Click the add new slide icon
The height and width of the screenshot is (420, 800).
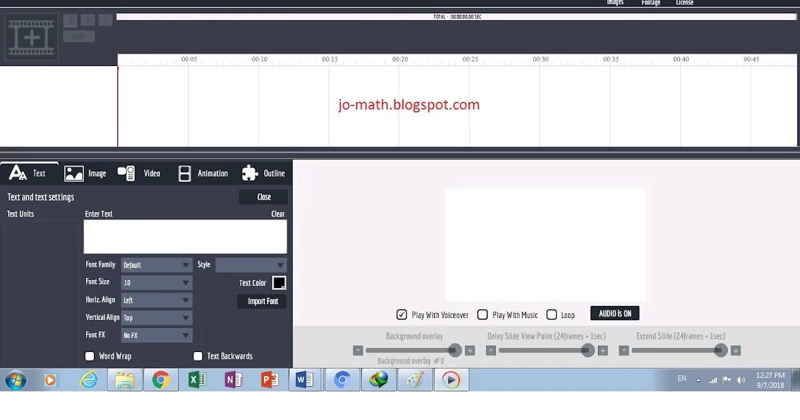[31, 37]
